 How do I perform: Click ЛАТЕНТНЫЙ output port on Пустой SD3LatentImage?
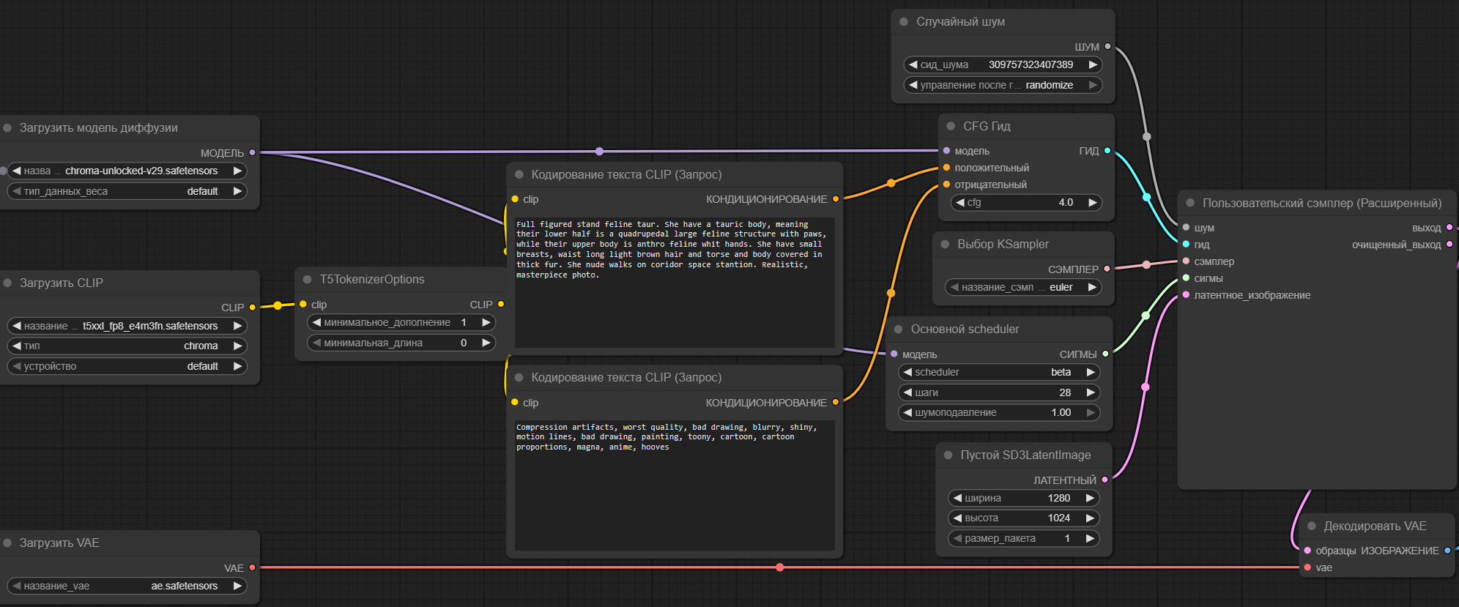click(1105, 480)
